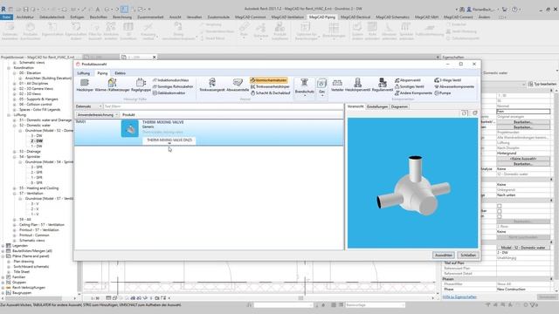This screenshot has height=314, width=559.
Task: Click the Auswählen button
Action: pos(443,256)
